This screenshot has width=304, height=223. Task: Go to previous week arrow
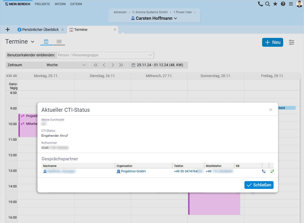click(x=104, y=65)
